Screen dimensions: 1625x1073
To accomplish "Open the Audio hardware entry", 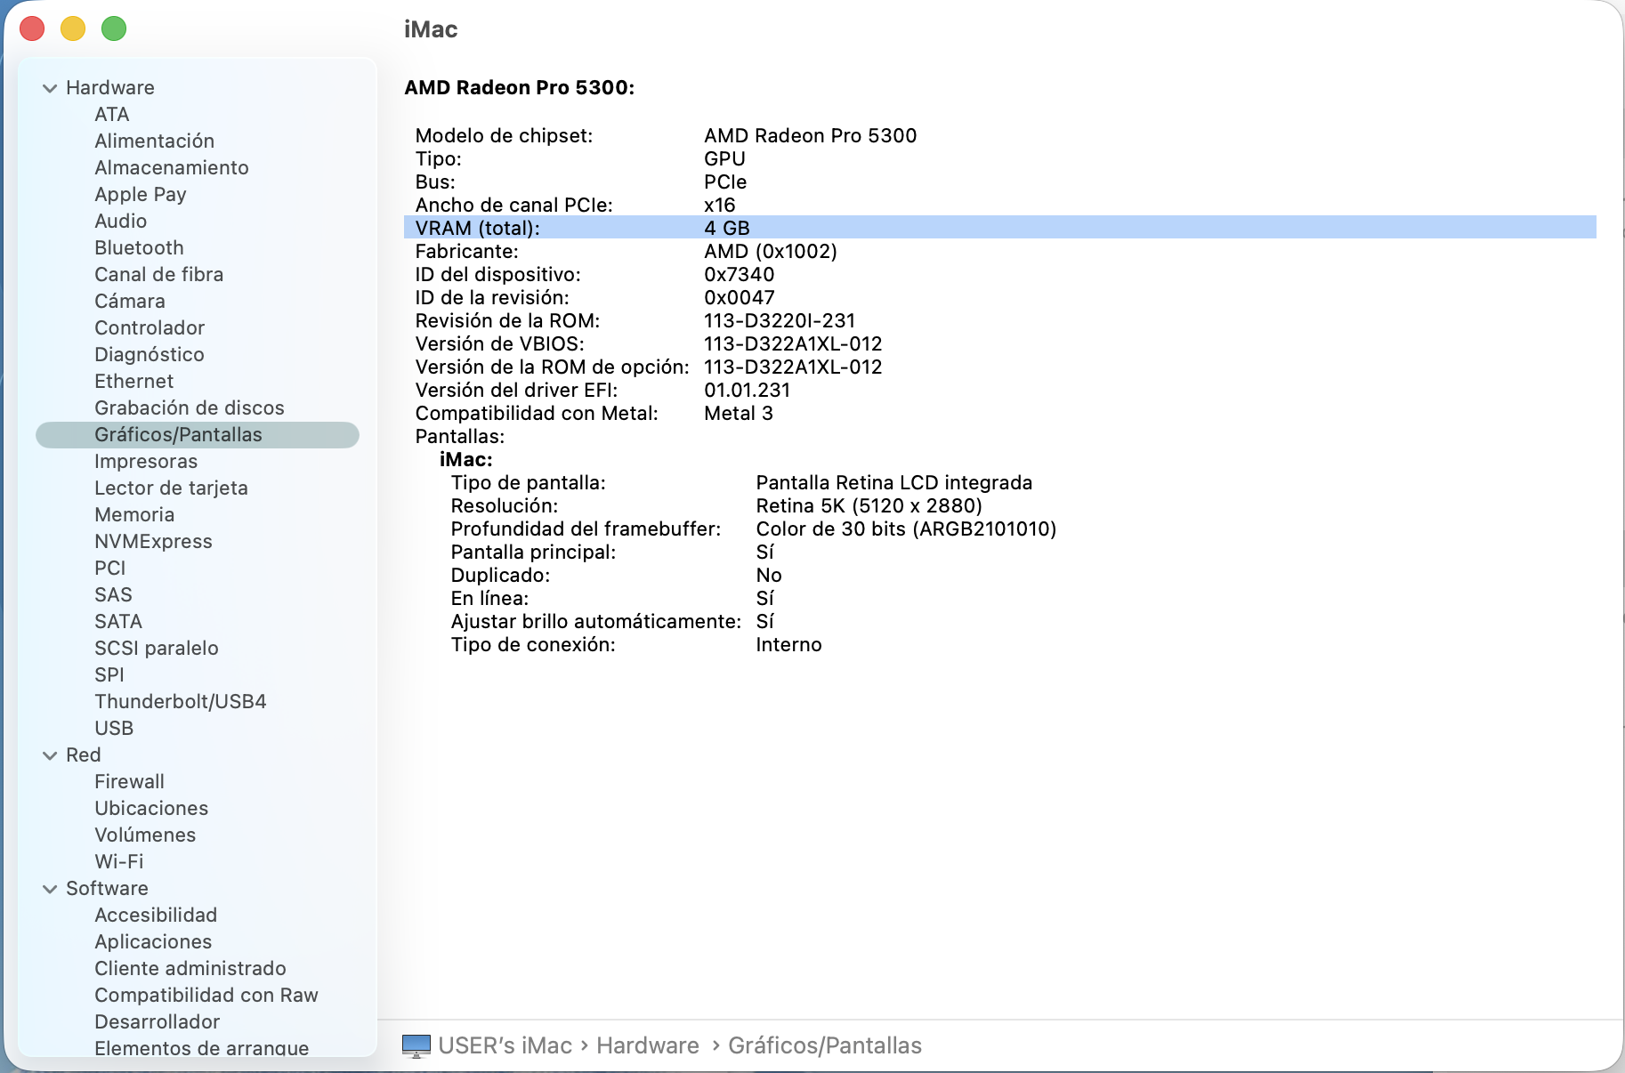I will 121,222.
